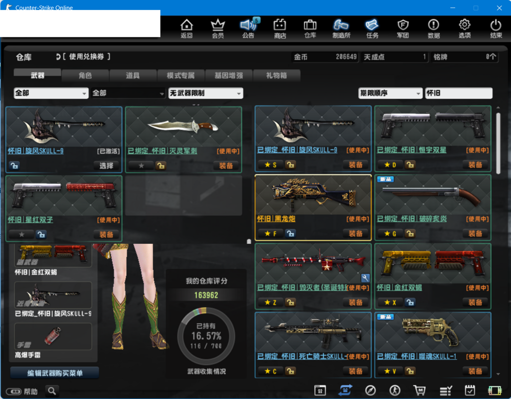Open the 选项 options gear icon
Image resolution: width=511 pixels, height=399 pixels.
(465, 28)
